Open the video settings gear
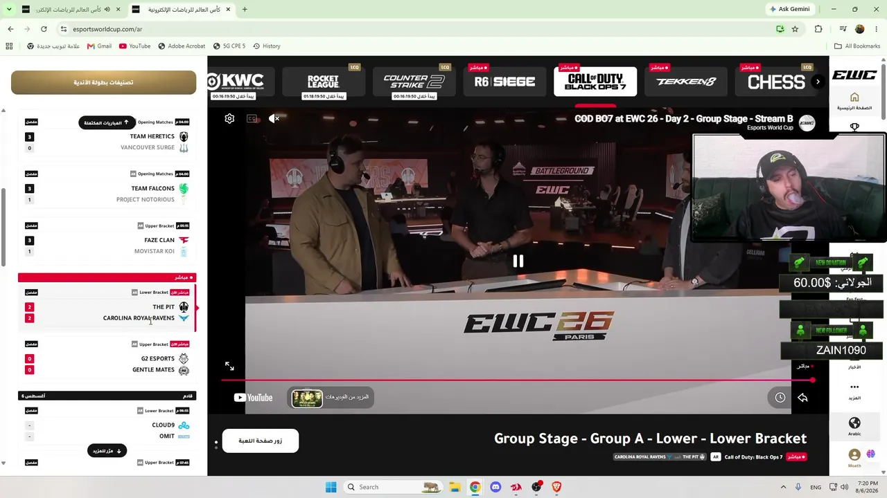This screenshot has height=498, width=887. (x=229, y=118)
